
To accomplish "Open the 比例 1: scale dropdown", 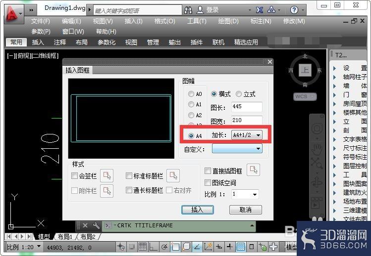I will click(x=245, y=194).
